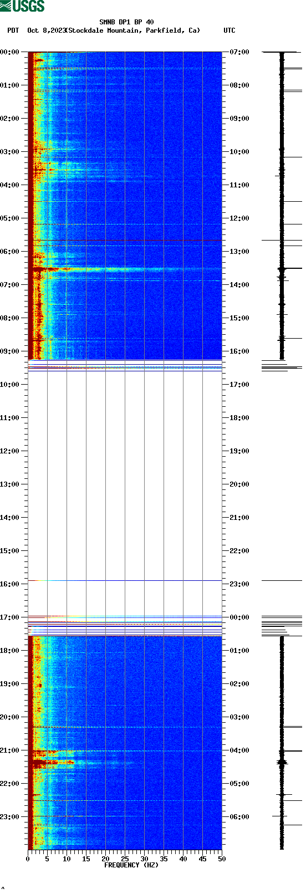
Task: Click the 35 Hz frequency tick label
Action: click(164, 859)
